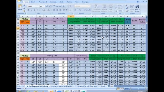Click the Clear eraser icon

coord(127,11)
